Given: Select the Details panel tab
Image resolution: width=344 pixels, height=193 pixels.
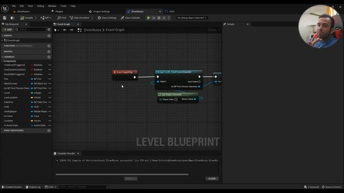Looking at the screenshot, I should [231, 24].
